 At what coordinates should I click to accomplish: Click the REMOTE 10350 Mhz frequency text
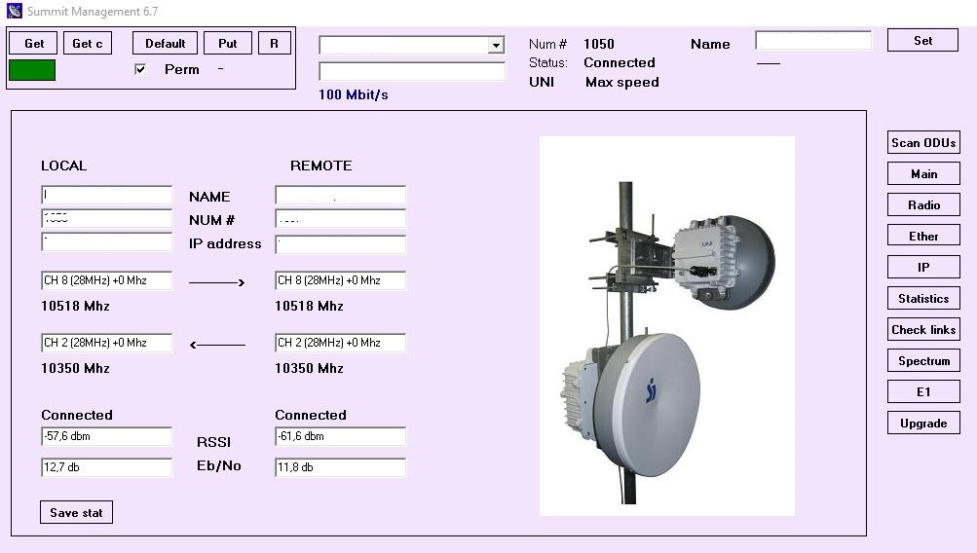pos(309,368)
